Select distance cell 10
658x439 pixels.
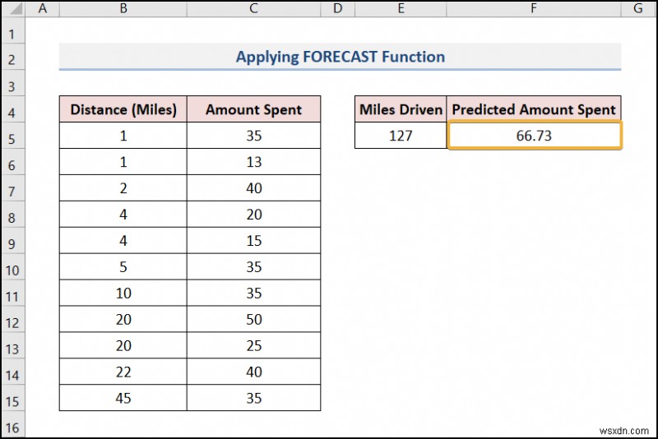[x=123, y=293]
